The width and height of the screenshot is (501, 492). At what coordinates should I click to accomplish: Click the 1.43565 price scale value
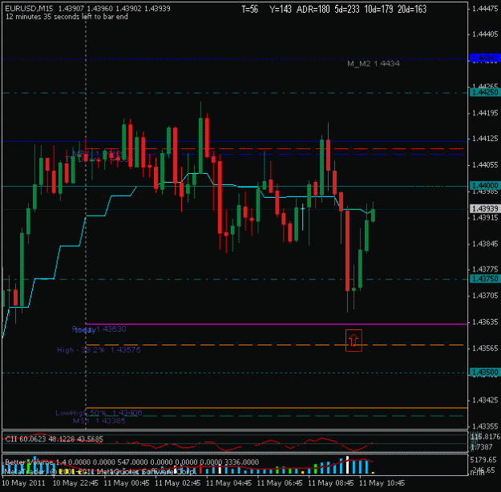point(485,348)
